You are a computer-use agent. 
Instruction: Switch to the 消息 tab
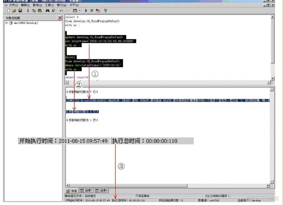pos(72,191)
